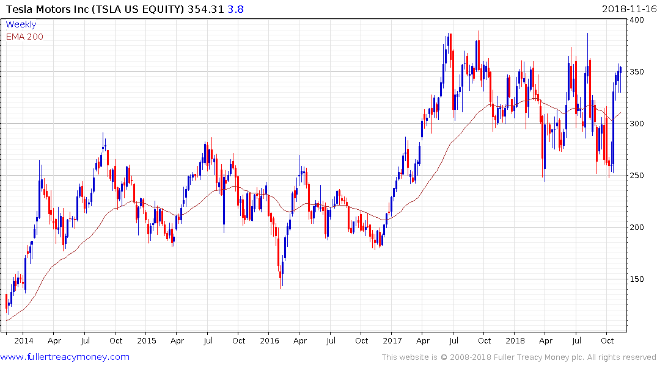This screenshot has width=657, height=366.
Task: Select the Weekly interval label
Action: coord(21,24)
